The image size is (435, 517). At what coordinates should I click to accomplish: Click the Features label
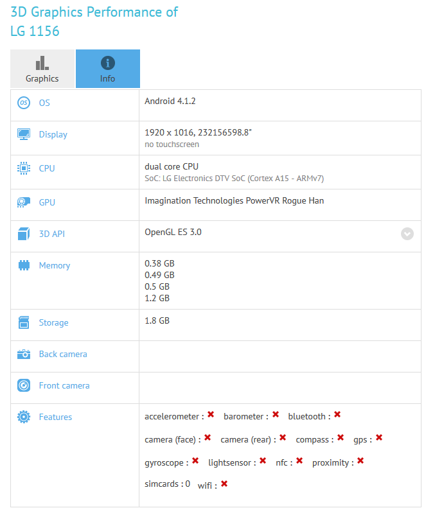[55, 417]
